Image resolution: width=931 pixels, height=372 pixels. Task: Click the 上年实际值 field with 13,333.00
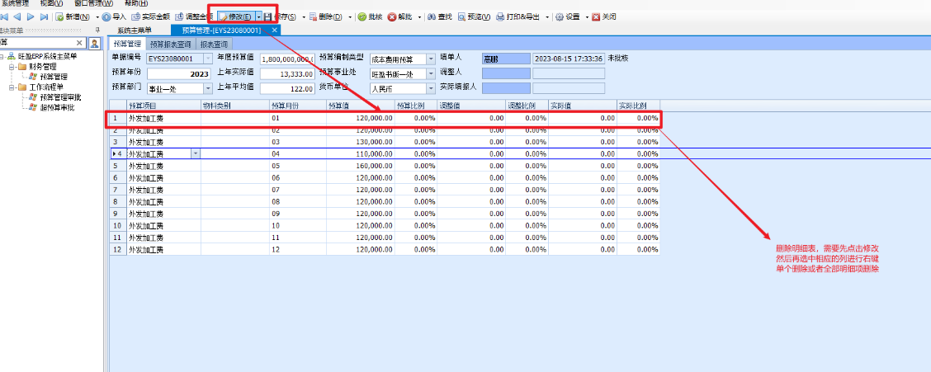(x=287, y=73)
